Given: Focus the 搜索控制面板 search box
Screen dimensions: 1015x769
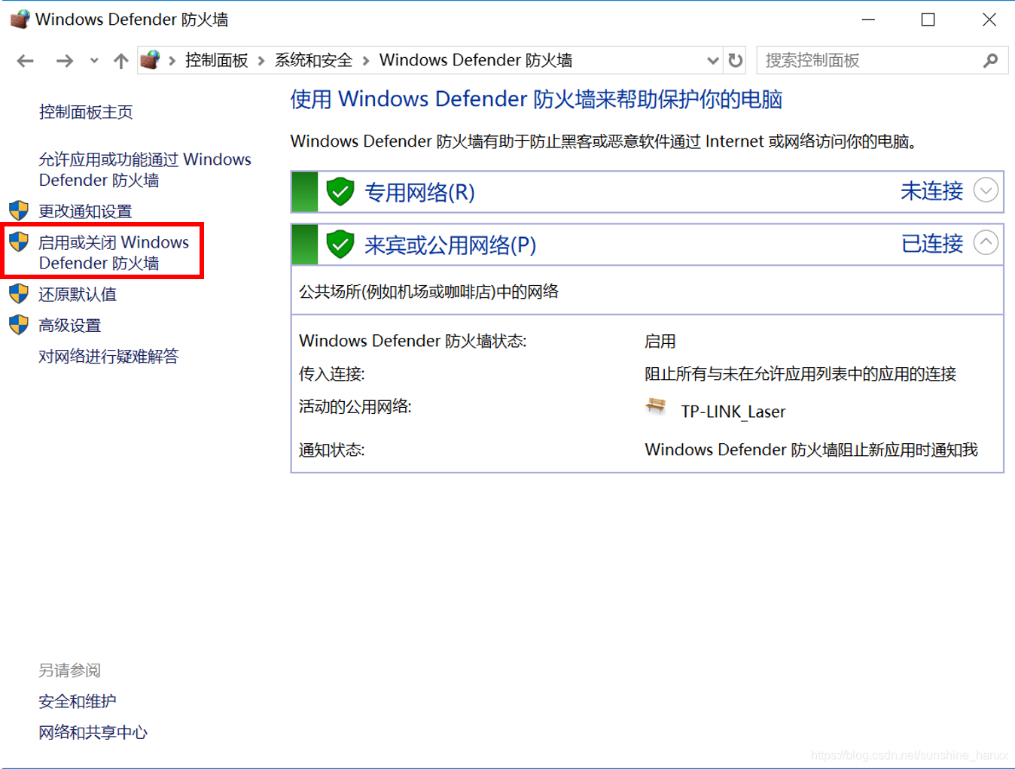Looking at the screenshot, I should tap(882, 60).
